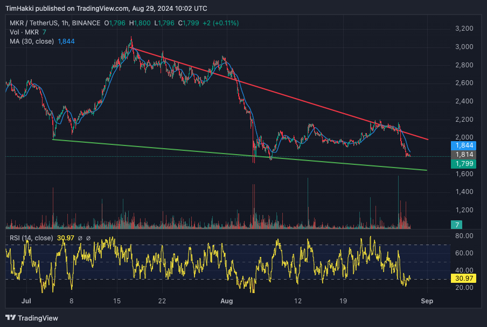Image resolution: width=487 pixels, height=327 pixels.
Task: Click the +2 (+0.11%) price change value
Action: tap(220, 23)
